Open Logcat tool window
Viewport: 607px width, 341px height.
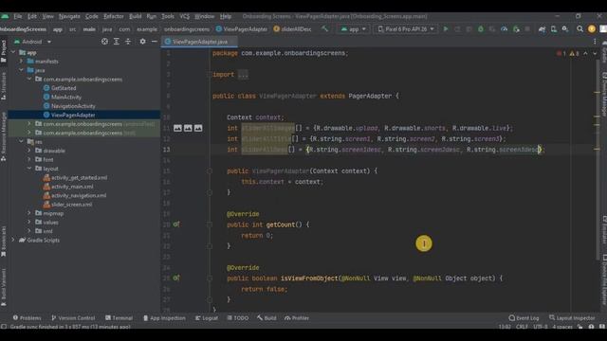point(207,318)
